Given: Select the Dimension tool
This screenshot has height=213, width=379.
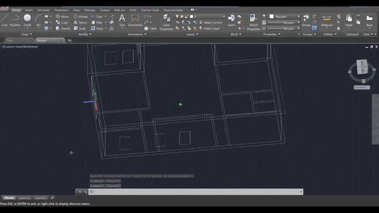Looking at the screenshot, I should [135, 20].
